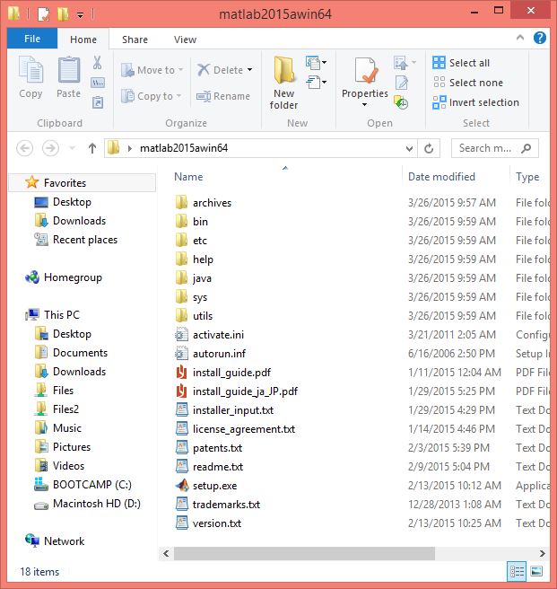Open the Delete dropdown arrow

[249, 69]
